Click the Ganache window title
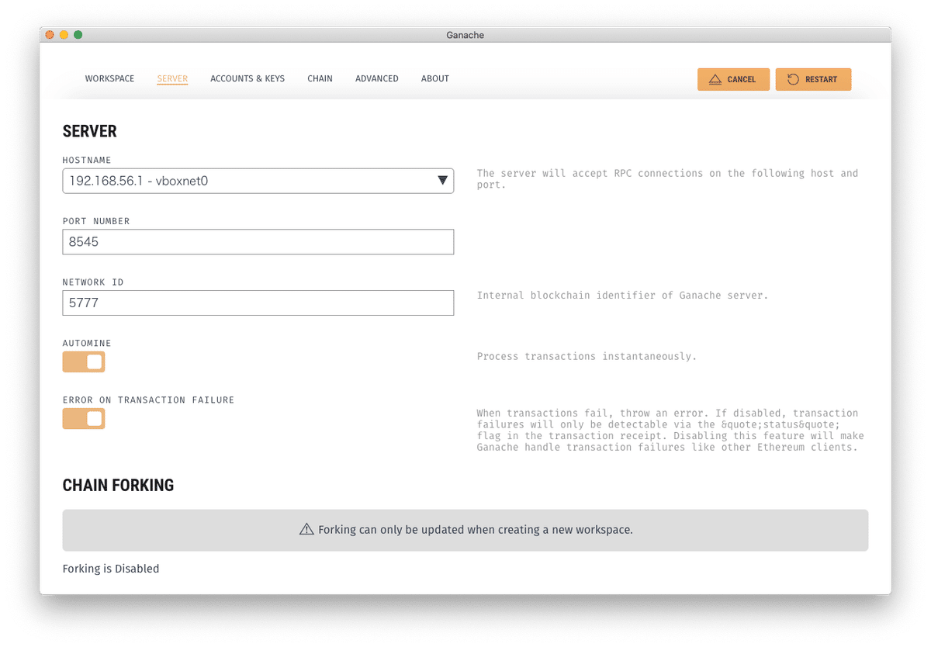The height and width of the screenshot is (647, 931). 465,35
